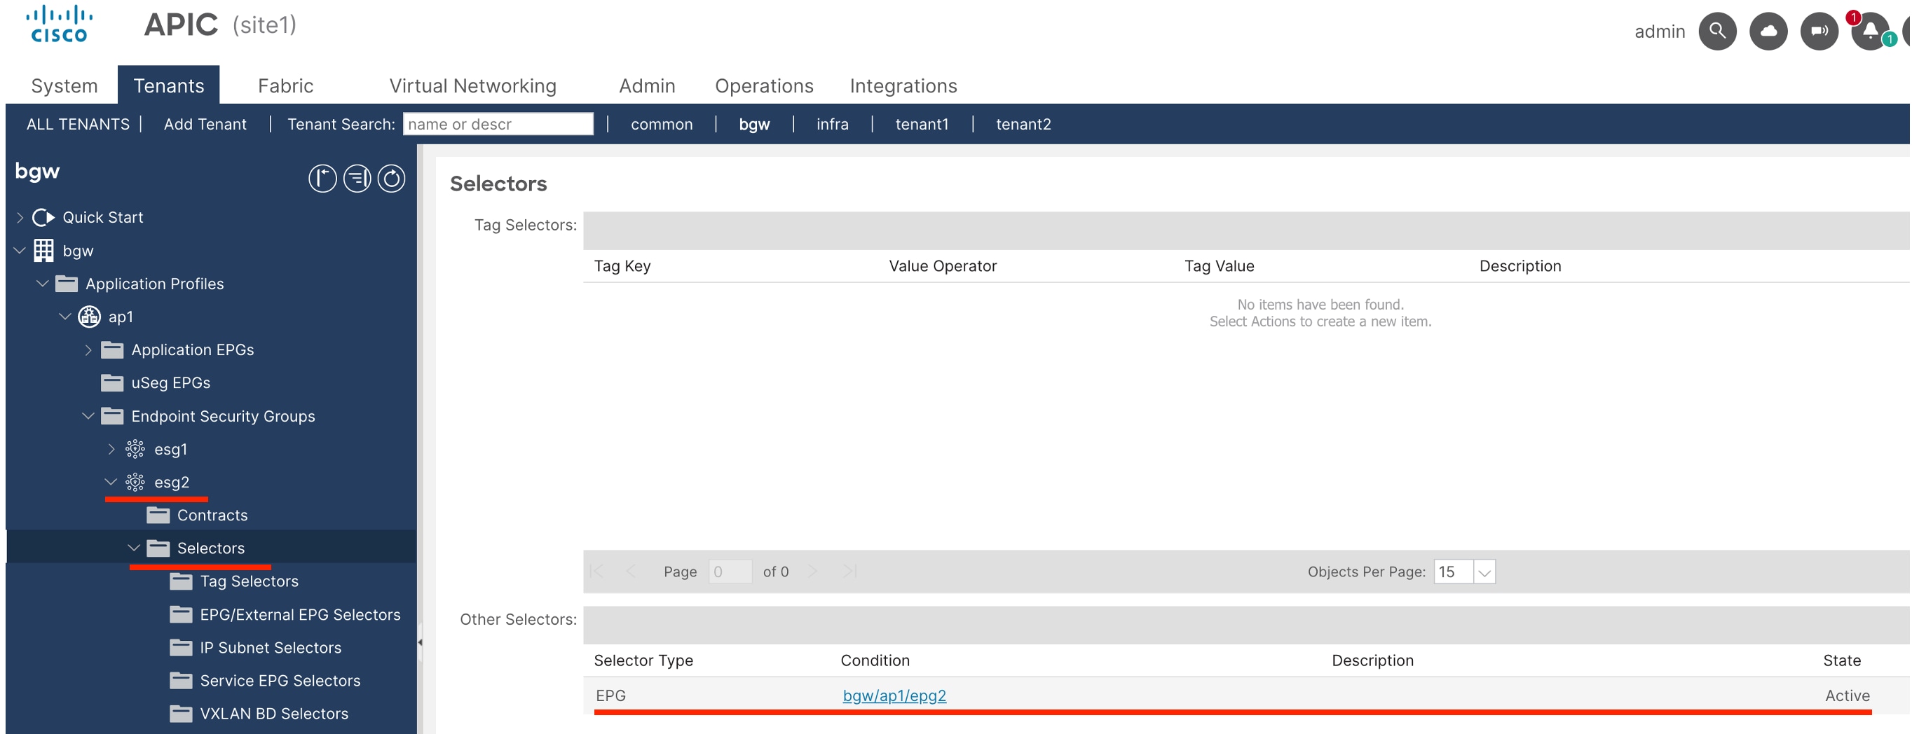Open the Integrations tab

pos(903,86)
